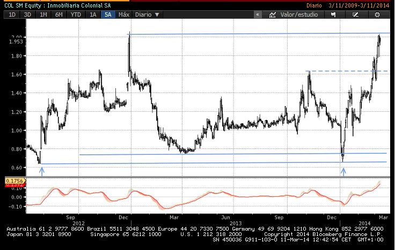Click the date range 3/11/2009-3/11/2014
395x250 pixels.
(x=359, y=5)
